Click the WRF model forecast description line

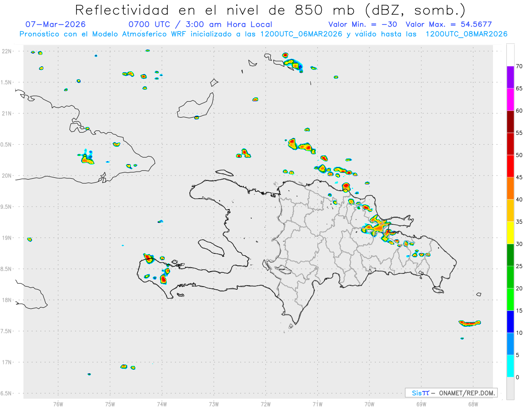click(x=263, y=34)
